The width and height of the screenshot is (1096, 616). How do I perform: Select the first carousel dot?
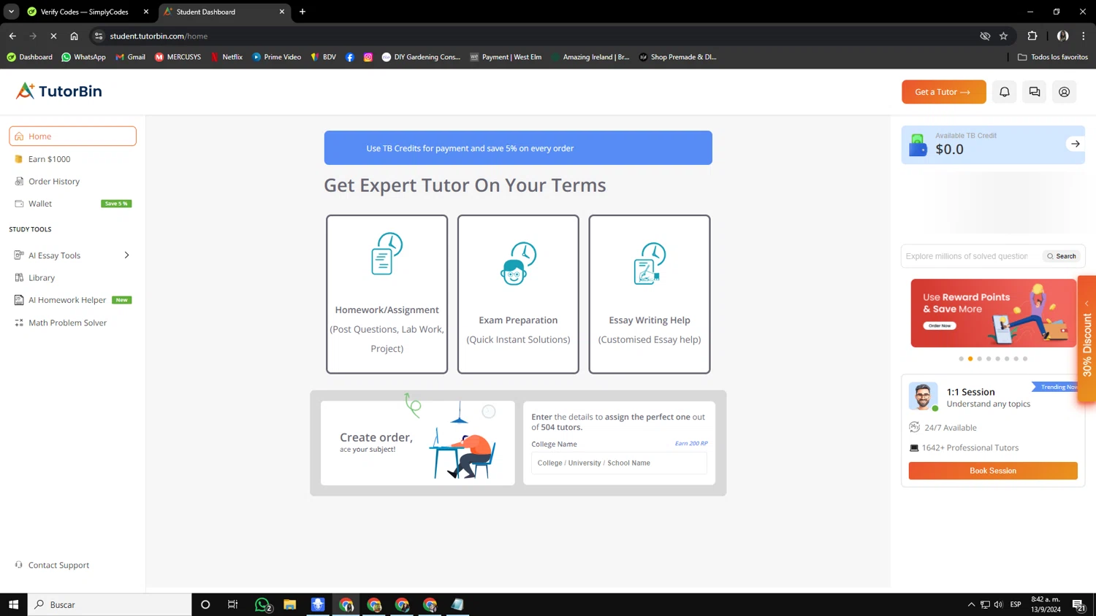point(961,359)
